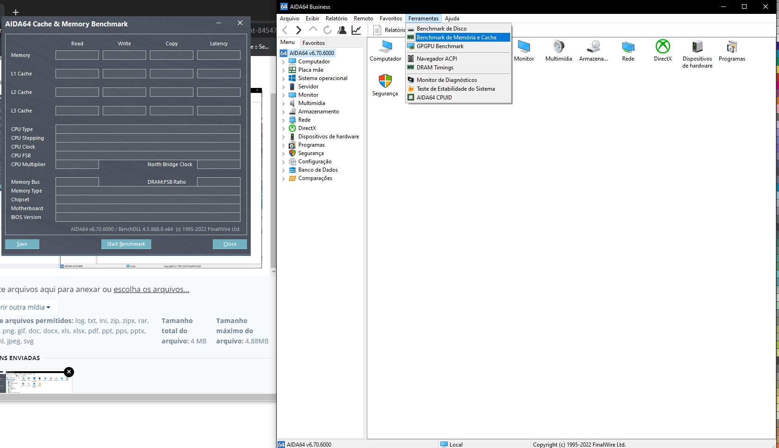Viewport: 779px width, 448px height.
Task: Click the 'escolha os arquivos...' link
Action: (151, 289)
